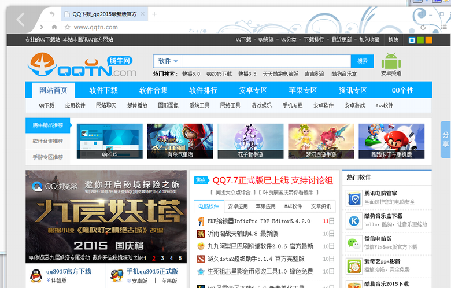Open the 安卓专区 nav tab
The image size is (451, 288).
pos(253,90)
